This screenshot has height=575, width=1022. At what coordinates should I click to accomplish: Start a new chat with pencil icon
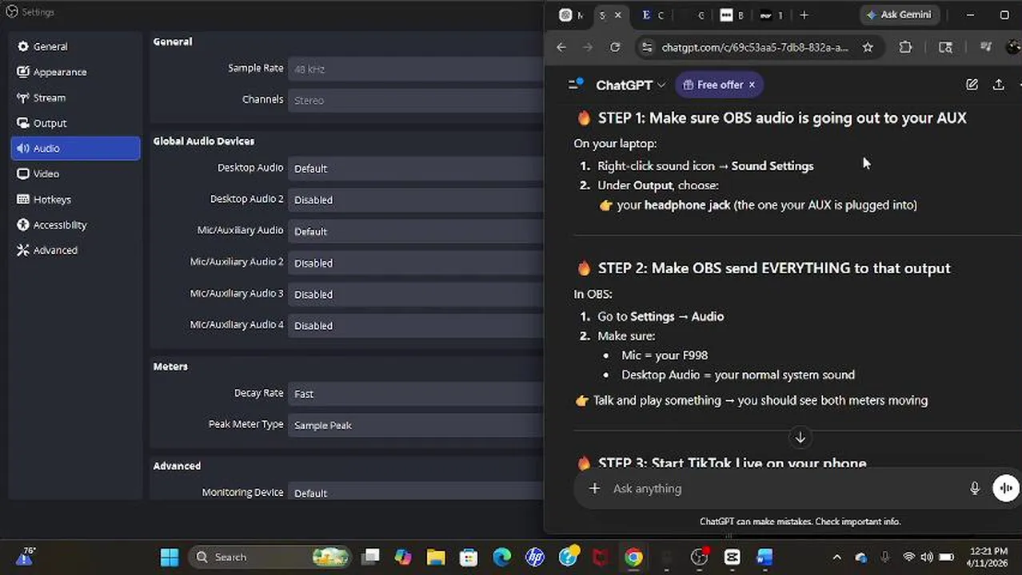[x=972, y=85]
